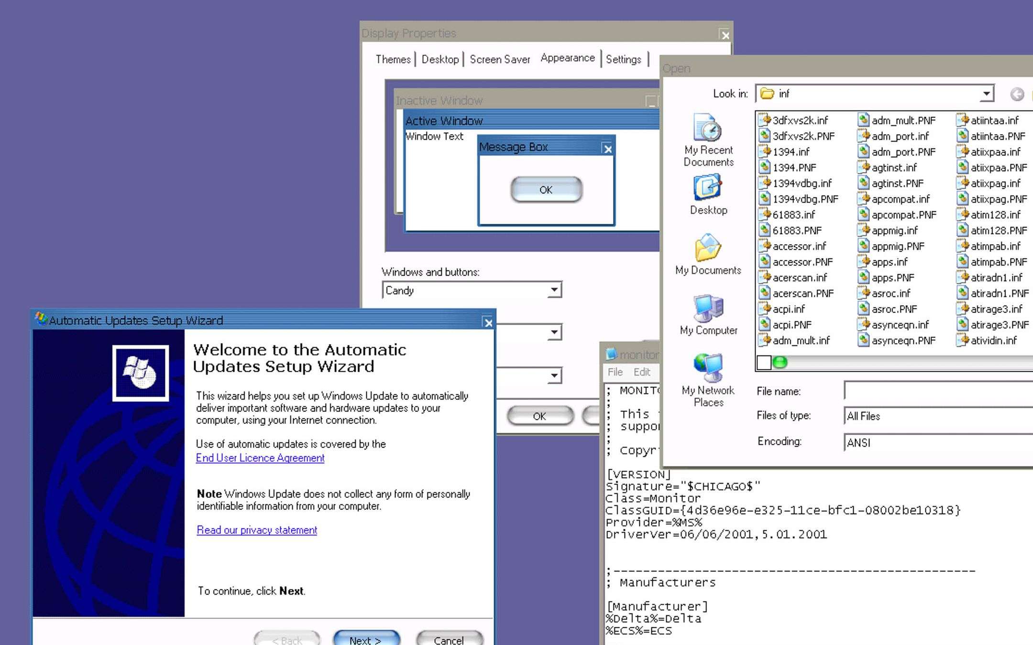Click the Active Window preview title bar
Viewport: 1033px width, 645px height.
pyautogui.click(x=532, y=120)
